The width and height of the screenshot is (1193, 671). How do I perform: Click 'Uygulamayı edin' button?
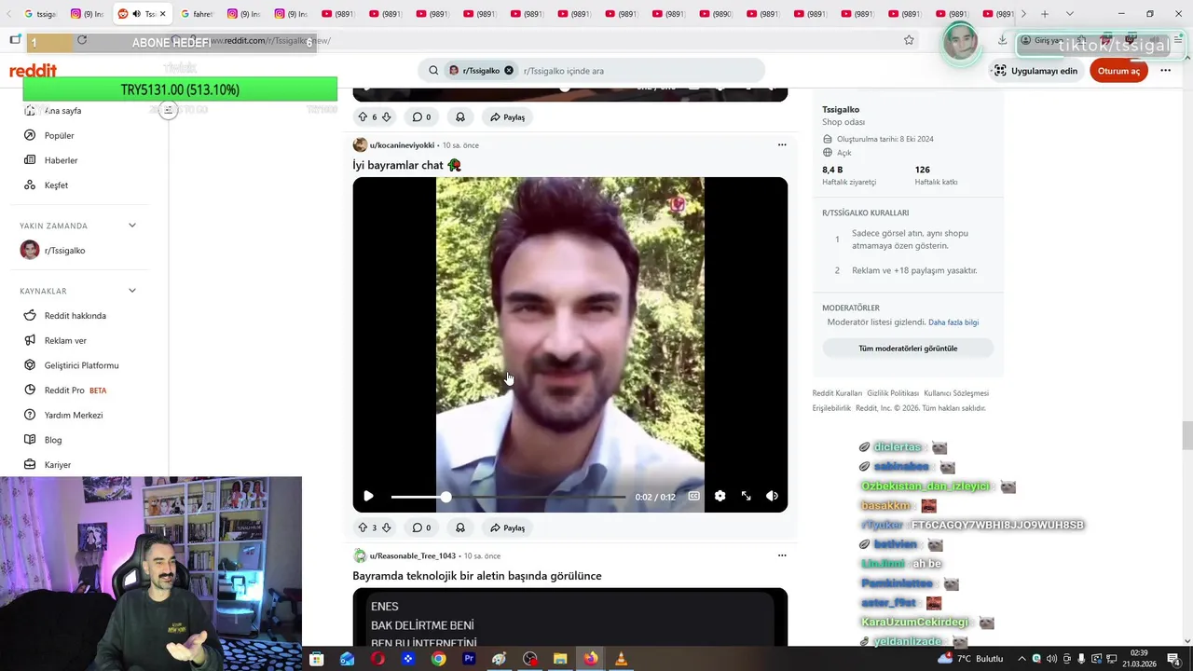(x=1035, y=71)
